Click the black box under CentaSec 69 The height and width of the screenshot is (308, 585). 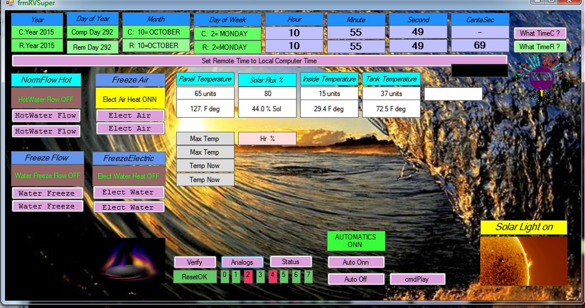click(480, 71)
